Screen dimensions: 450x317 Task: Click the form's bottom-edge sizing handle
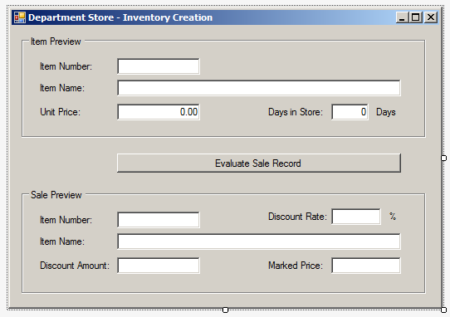pyautogui.click(x=225, y=310)
